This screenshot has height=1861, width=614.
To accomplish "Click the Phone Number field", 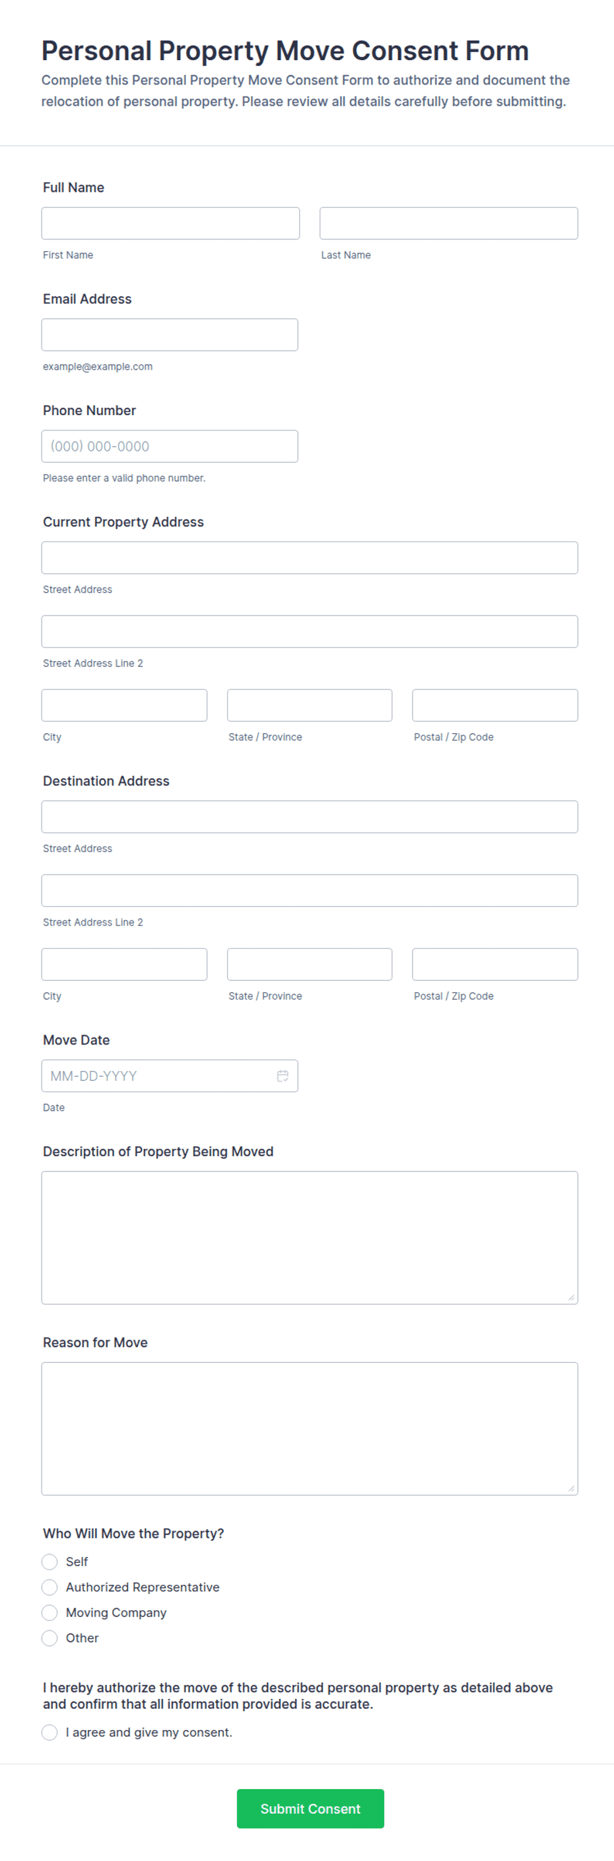I will point(170,446).
